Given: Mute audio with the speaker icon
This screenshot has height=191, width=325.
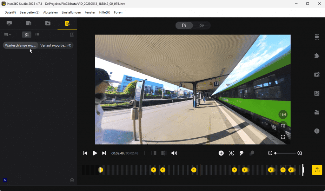Looking at the screenshot, I should [174, 153].
